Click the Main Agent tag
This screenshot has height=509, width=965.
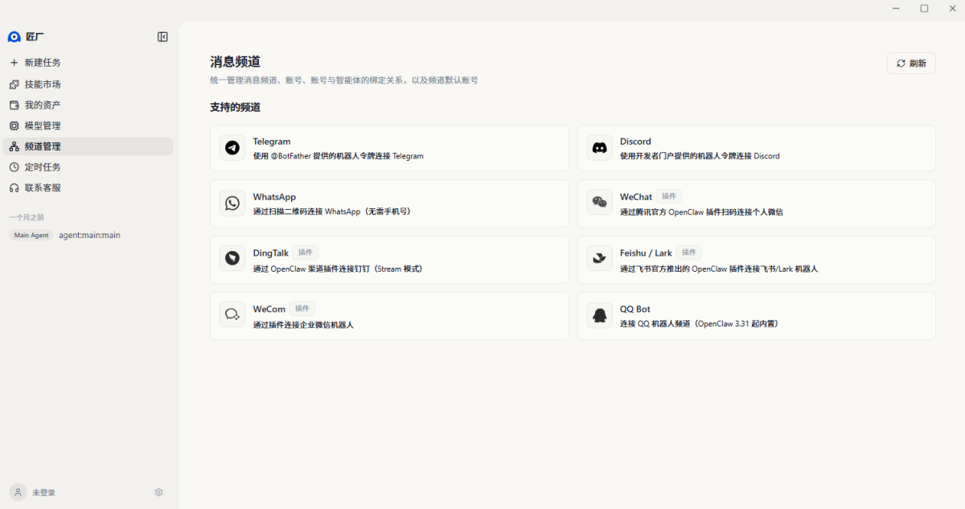tap(31, 235)
